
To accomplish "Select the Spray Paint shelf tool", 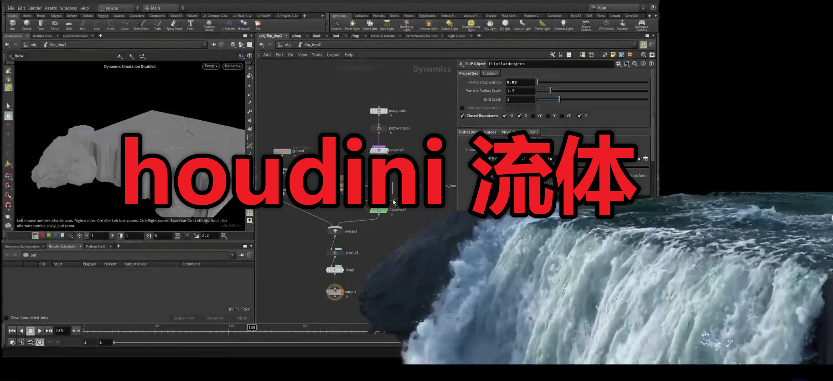I will 174,25.
